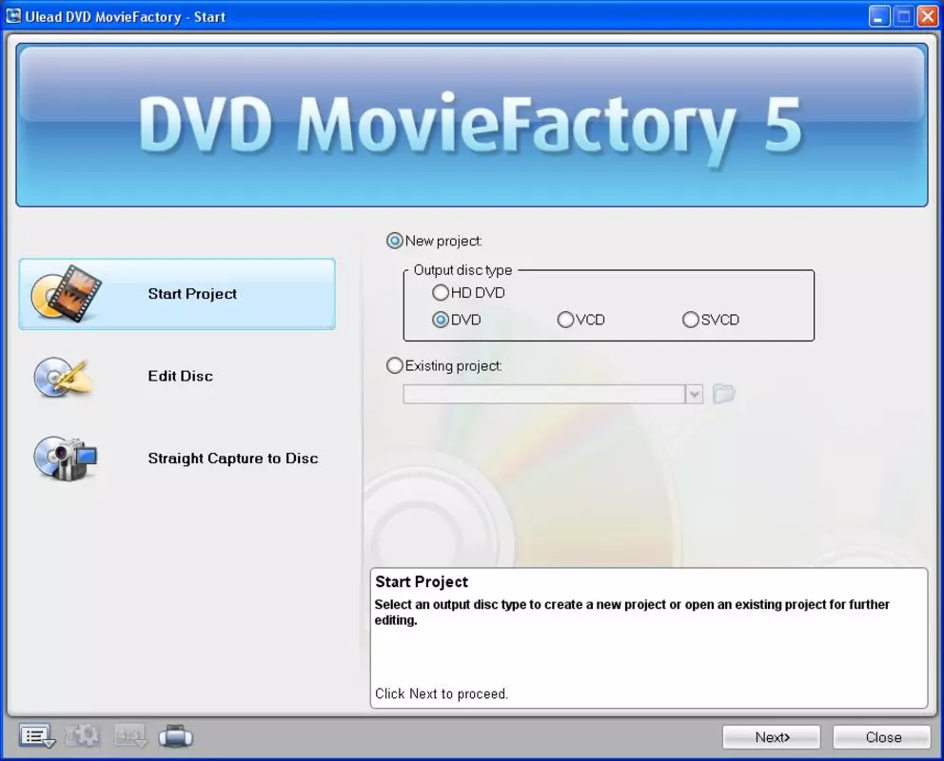
Task: Browse for existing project via folder icon
Action: pyautogui.click(x=723, y=394)
